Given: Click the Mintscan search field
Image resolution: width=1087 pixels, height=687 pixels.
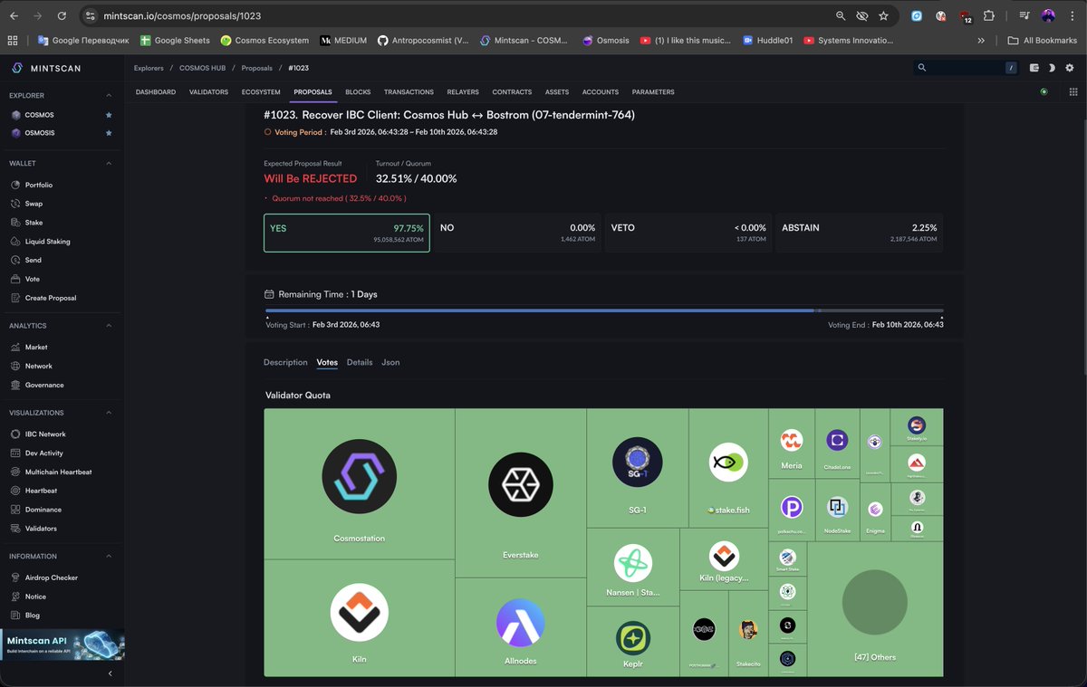Looking at the screenshot, I should coord(966,68).
